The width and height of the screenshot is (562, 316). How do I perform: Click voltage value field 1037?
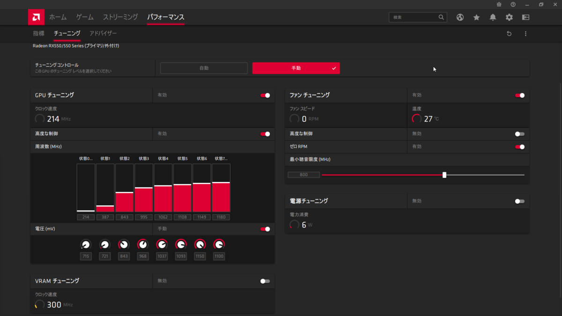click(162, 256)
